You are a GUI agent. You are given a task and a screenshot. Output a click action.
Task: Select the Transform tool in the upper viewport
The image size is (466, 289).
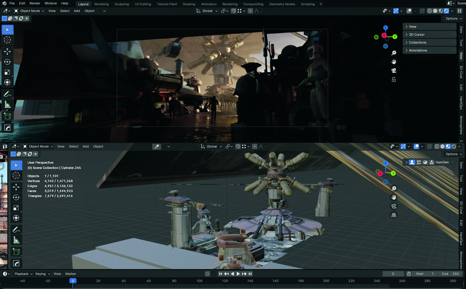(x=7, y=82)
